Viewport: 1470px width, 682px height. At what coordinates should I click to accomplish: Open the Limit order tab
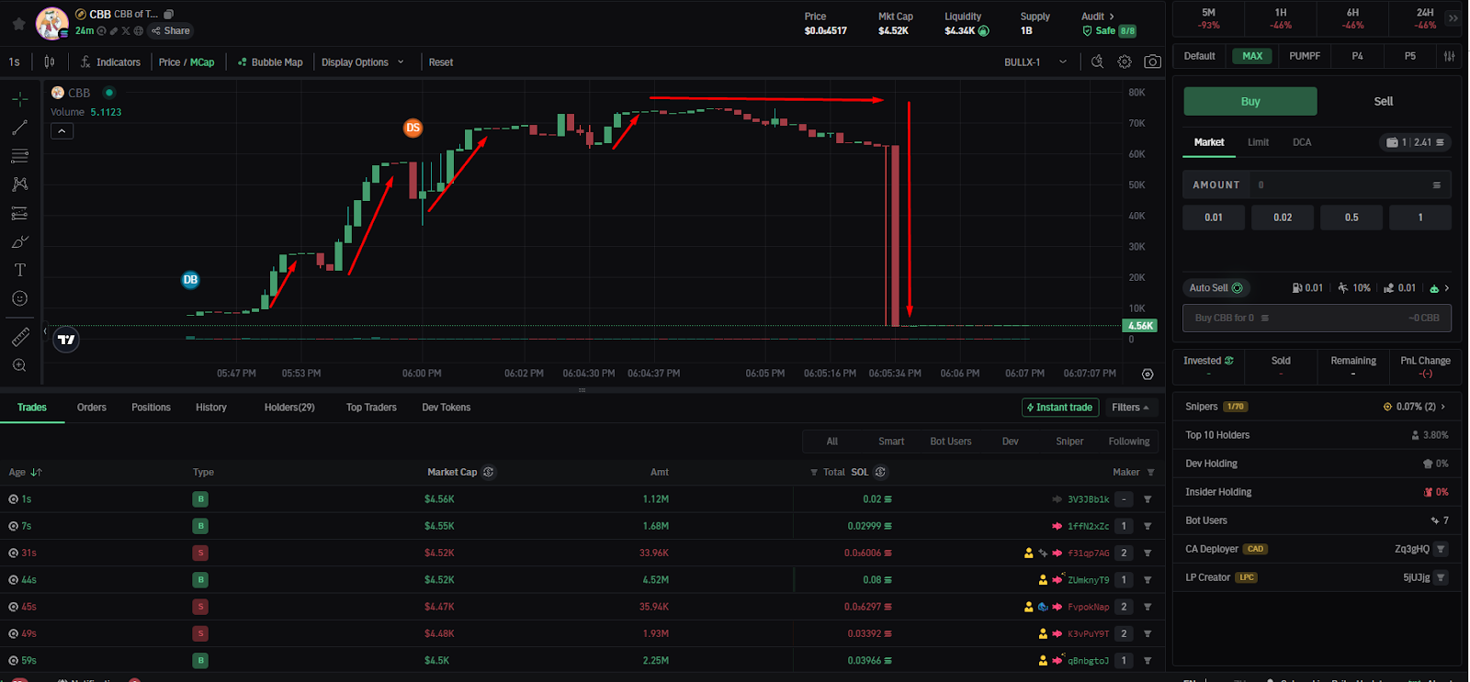coord(1258,142)
